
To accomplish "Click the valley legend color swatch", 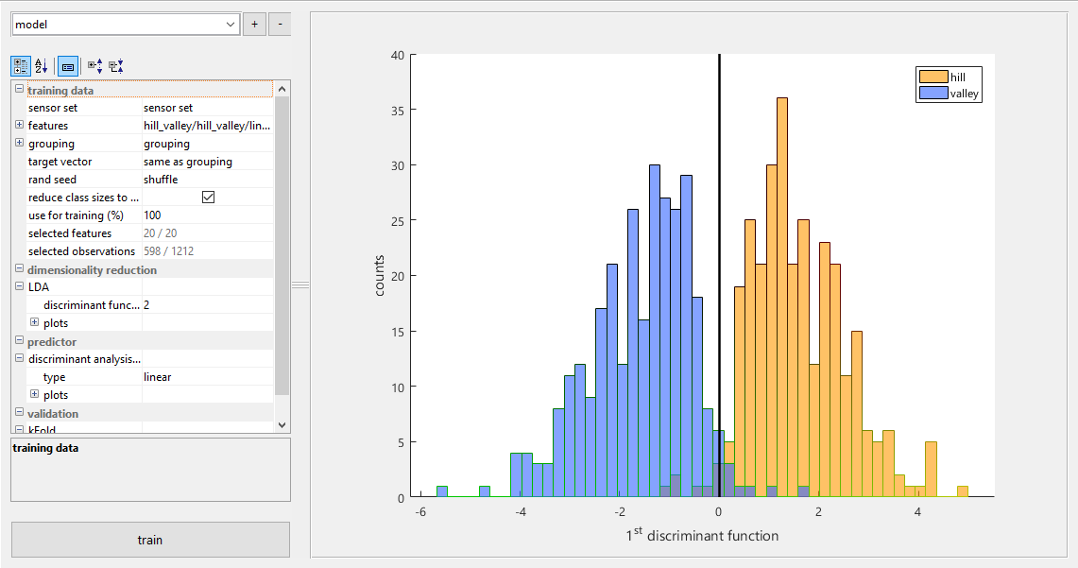I will pyautogui.click(x=933, y=94).
